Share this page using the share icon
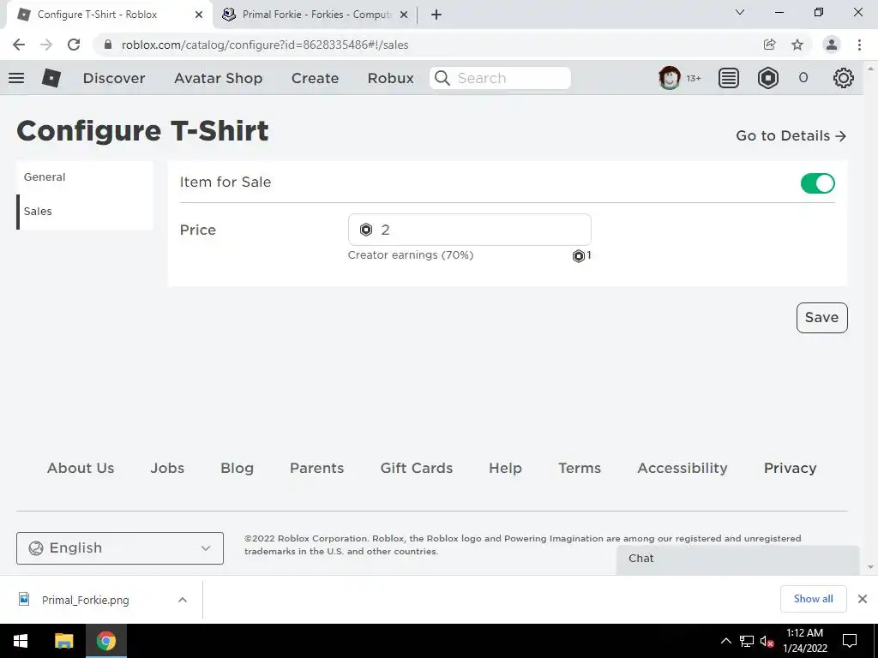The height and width of the screenshot is (658, 878). (769, 45)
